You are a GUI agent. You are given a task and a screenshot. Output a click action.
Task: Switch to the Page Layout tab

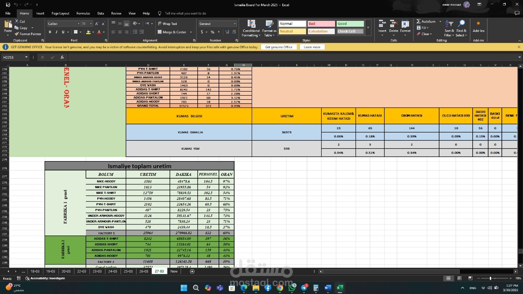[60, 13]
